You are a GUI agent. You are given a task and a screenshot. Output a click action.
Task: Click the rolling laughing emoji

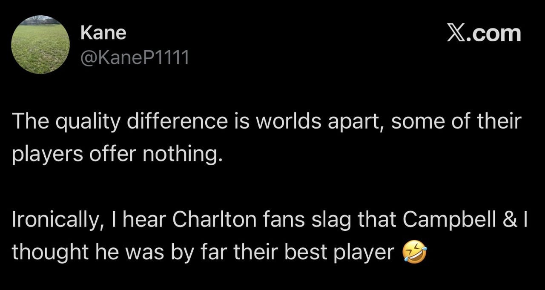click(x=414, y=253)
